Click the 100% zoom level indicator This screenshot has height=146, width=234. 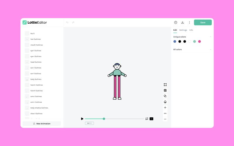(x=165, y=113)
